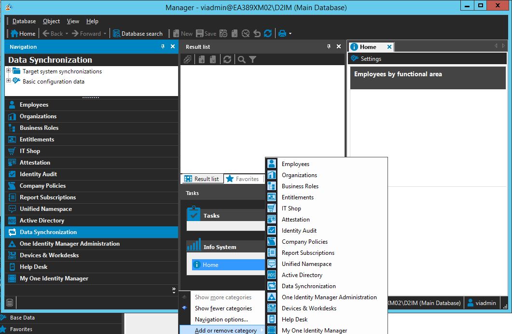Screen dimensions: 512x334
Task: Click the blue reload icon in the main toolbar
Action: pos(268,34)
